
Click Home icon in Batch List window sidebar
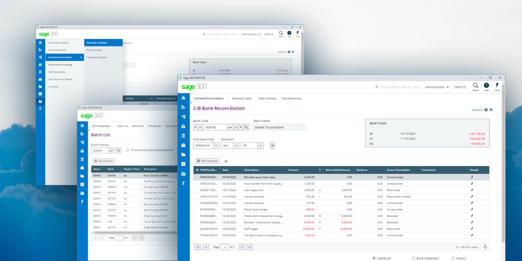(x=82, y=125)
